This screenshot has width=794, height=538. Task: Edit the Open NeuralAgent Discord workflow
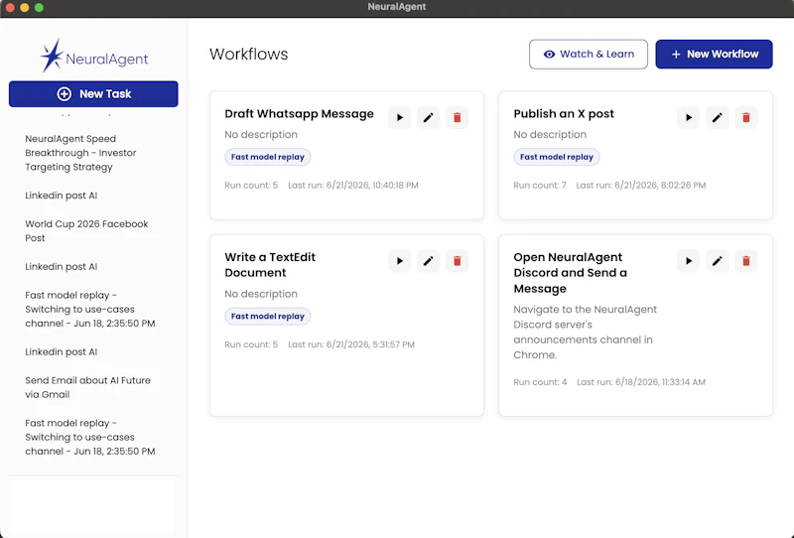717,261
